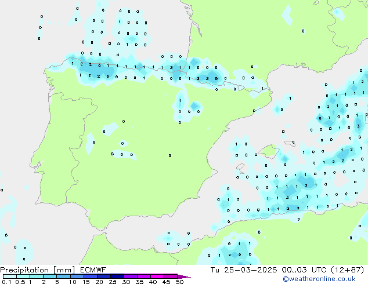Viewport: 368px width, 284px height.
Task: Choose the 2–5 mm legend color box
Action: (50, 276)
